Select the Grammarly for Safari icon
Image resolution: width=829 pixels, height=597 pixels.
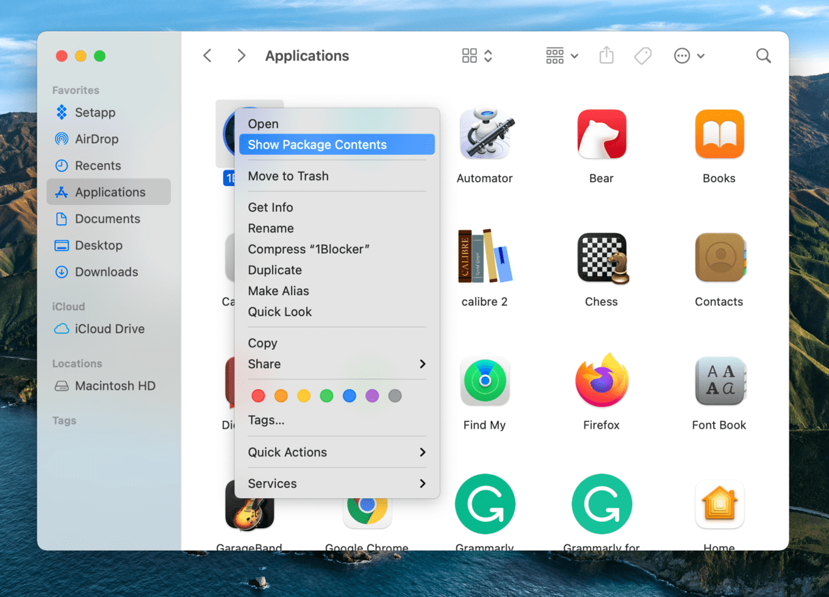click(x=602, y=504)
